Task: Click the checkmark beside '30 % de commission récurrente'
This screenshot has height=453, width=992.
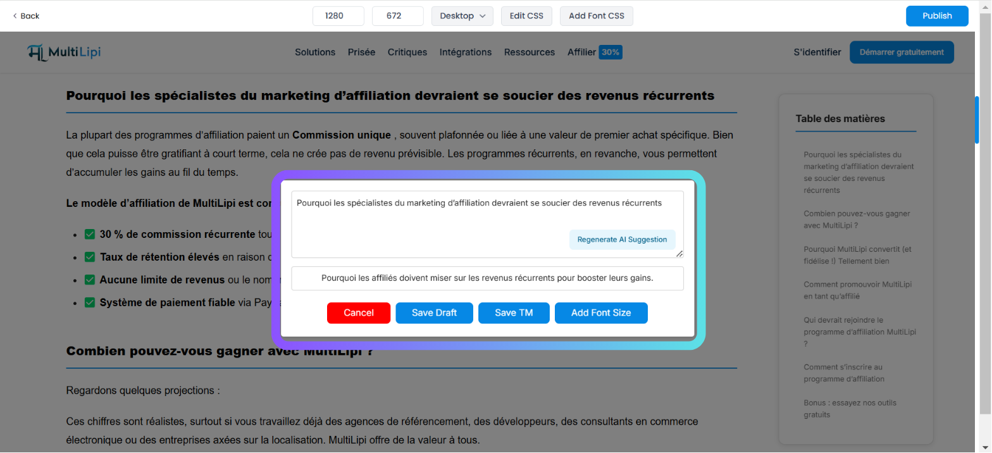Action: click(x=89, y=234)
